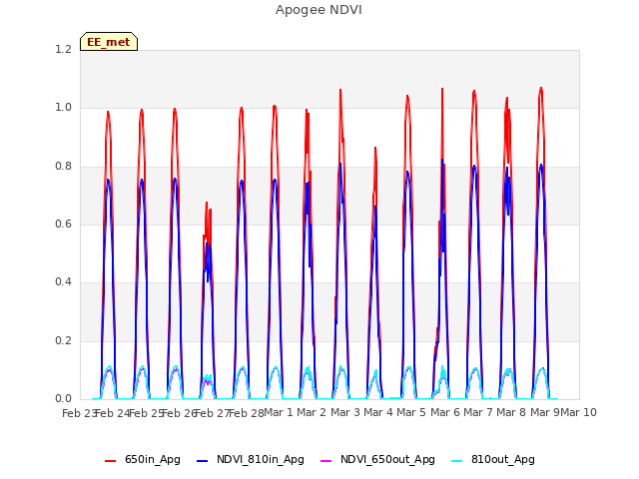Click the cyan 810out_Apg legend swatch

click(x=457, y=461)
